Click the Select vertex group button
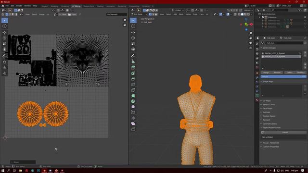 [x=290, y=73]
